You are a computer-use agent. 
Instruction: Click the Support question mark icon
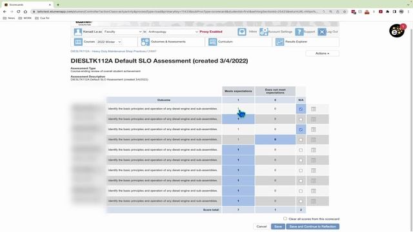point(299,32)
